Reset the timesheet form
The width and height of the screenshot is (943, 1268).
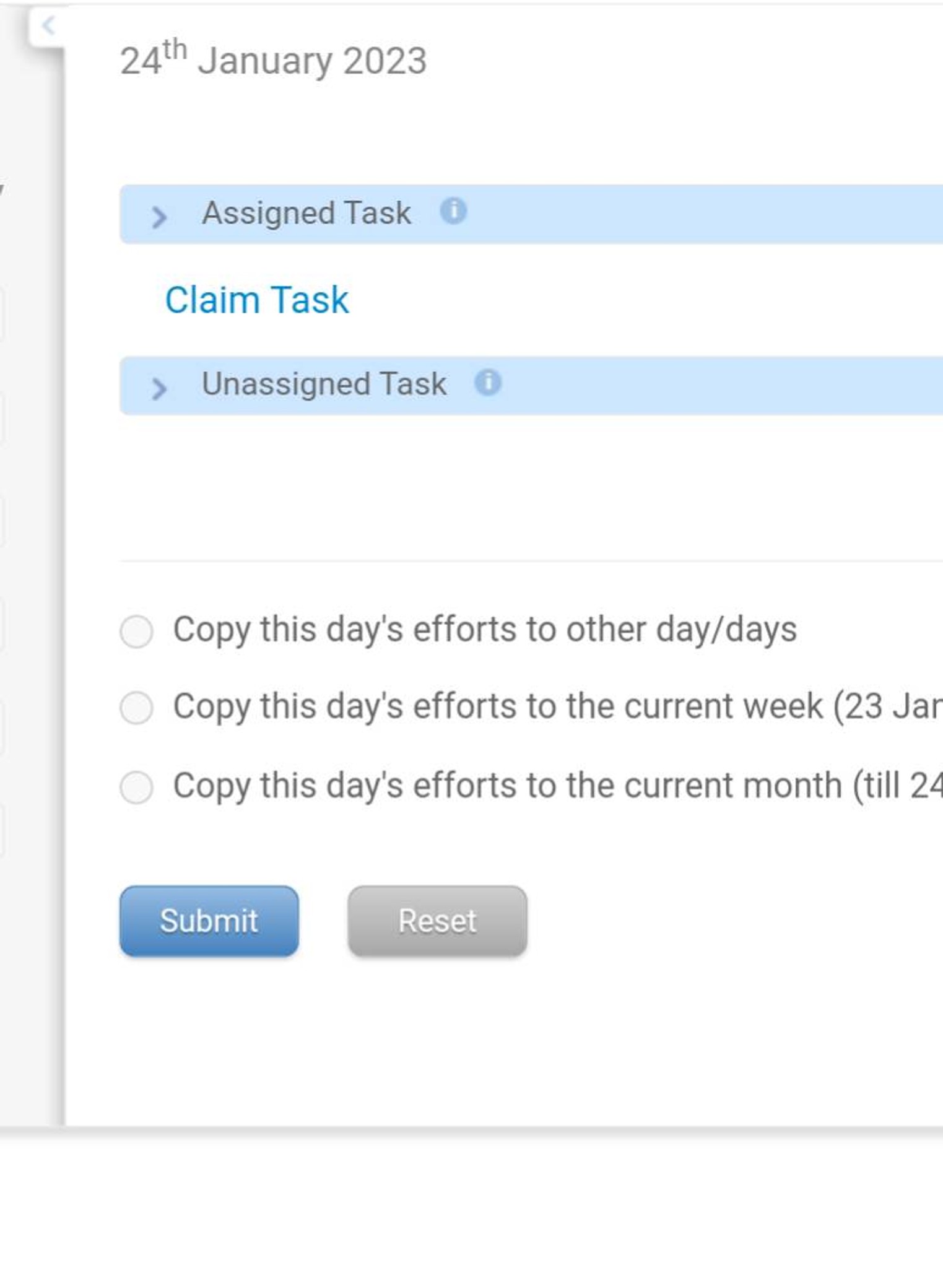(x=437, y=921)
